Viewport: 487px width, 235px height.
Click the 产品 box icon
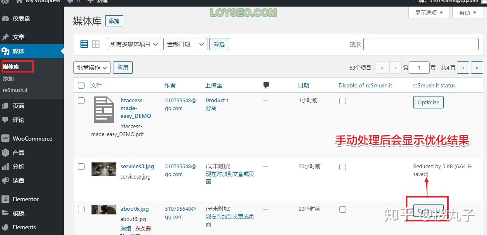tap(5, 153)
